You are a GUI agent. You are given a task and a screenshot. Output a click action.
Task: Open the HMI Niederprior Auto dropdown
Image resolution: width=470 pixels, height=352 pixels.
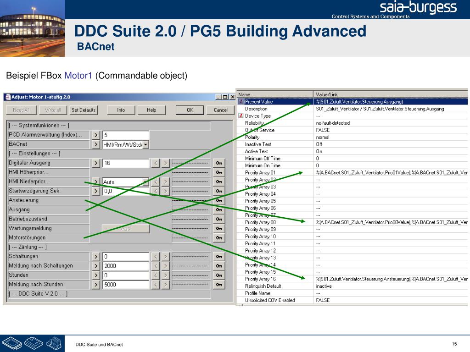pos(145,181)
